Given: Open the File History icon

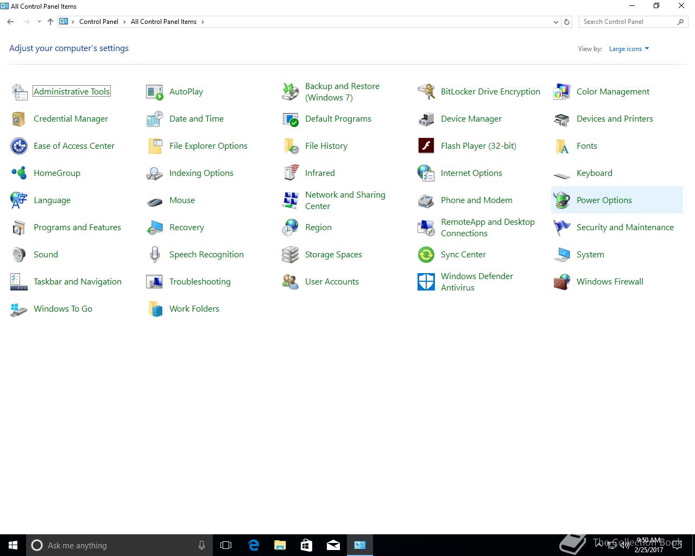Looking at the screenshot, I should click(290, 146).
